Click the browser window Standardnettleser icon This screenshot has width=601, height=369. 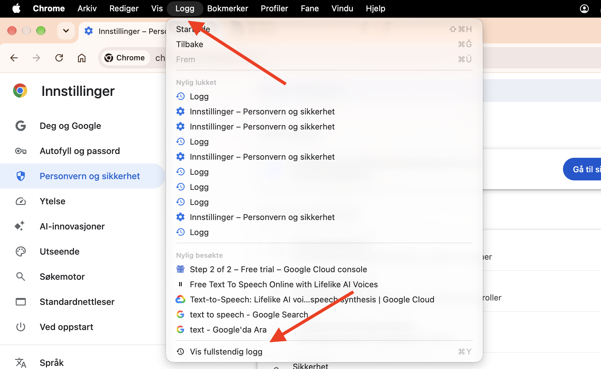click(21, 302)
